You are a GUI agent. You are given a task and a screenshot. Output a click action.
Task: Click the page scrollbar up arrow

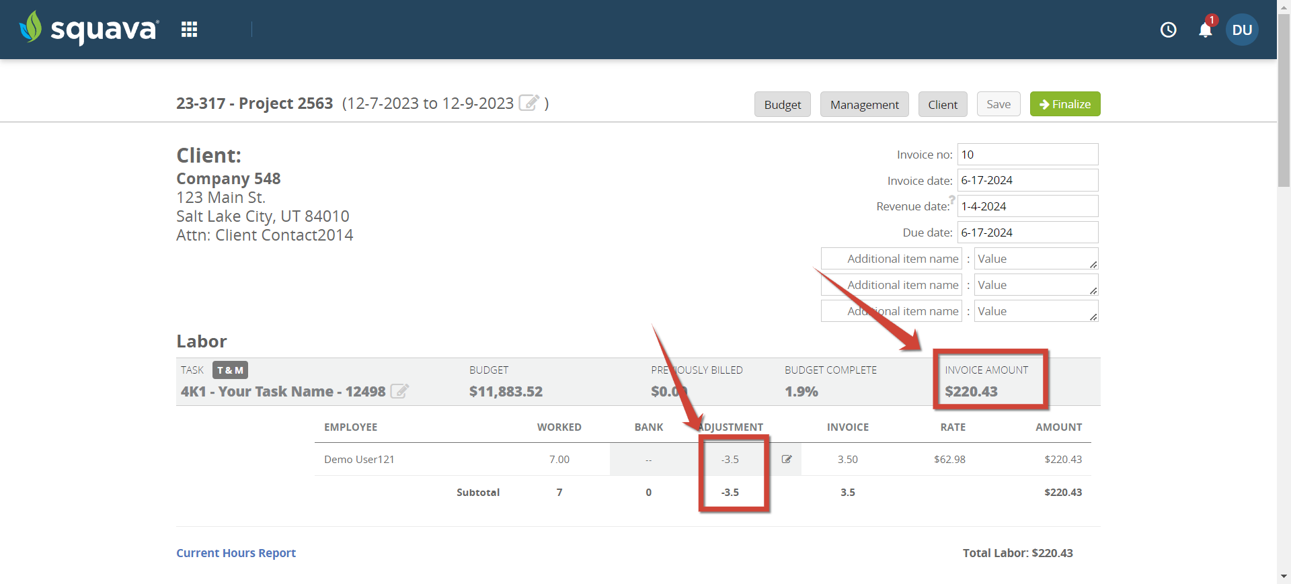click(x=1284, y=6)
